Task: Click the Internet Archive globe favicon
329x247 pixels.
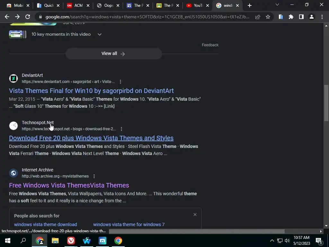Action: click(13, 173)
